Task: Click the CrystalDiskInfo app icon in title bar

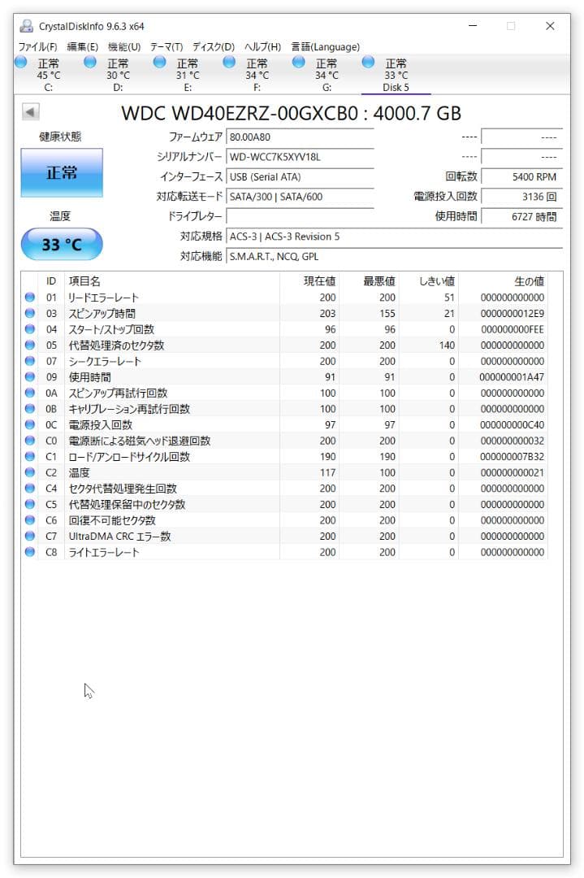Action: pyautogui.click(x=26, y=26)
